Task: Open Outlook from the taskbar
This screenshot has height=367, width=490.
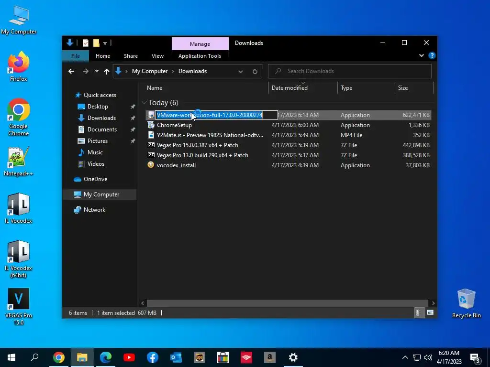Action: click(176, 357)
